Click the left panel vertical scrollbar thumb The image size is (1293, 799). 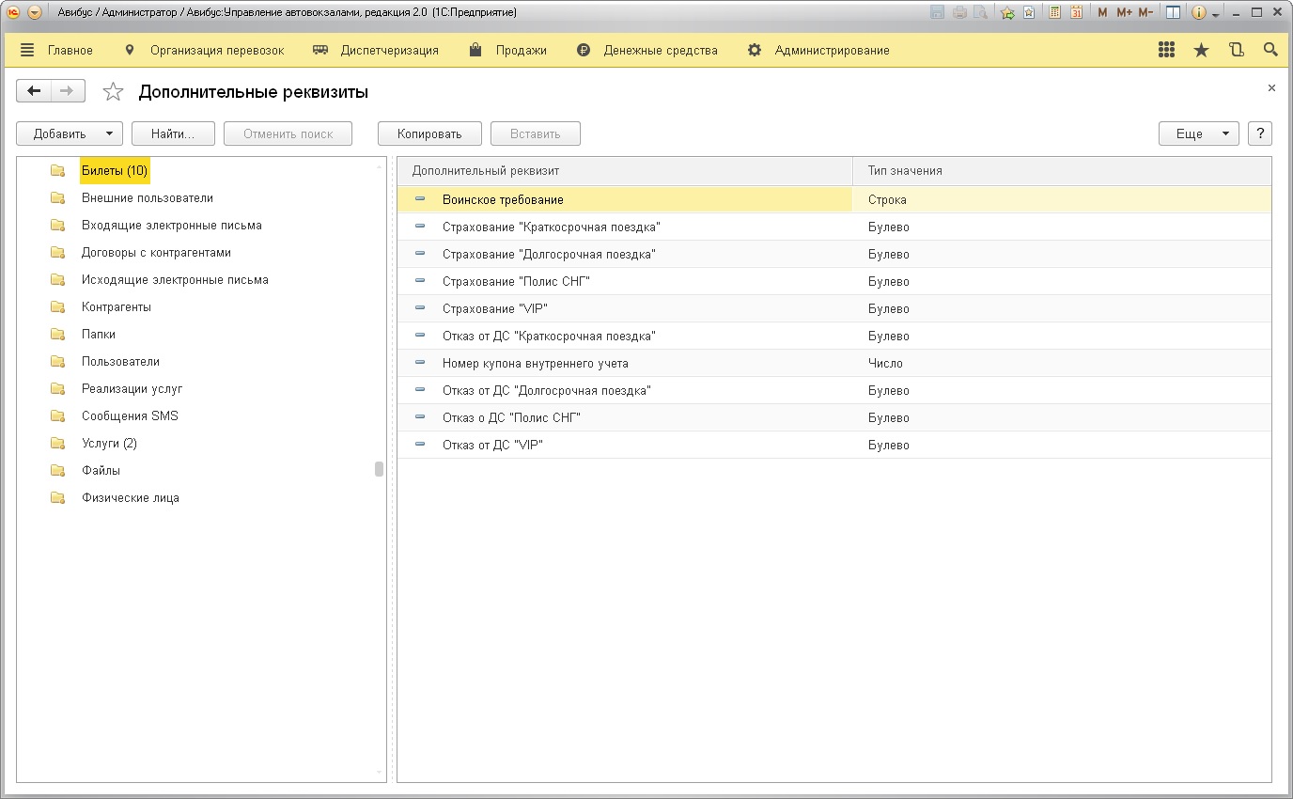[379, 469]
